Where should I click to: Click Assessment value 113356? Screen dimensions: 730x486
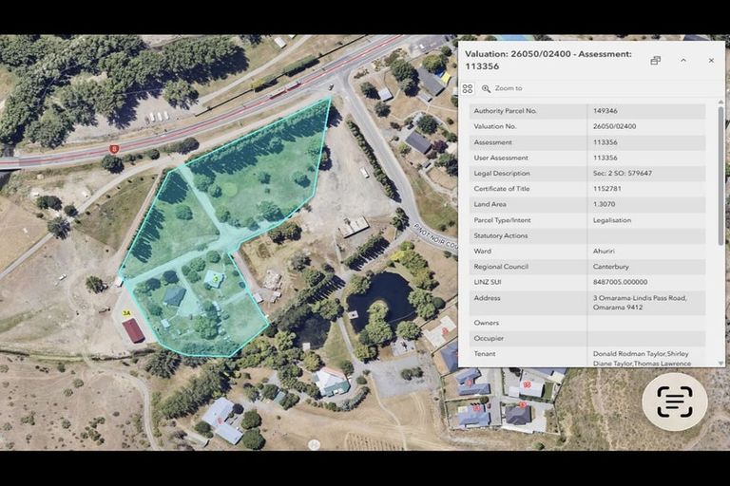pyautogui.click(x=605, y=142)
